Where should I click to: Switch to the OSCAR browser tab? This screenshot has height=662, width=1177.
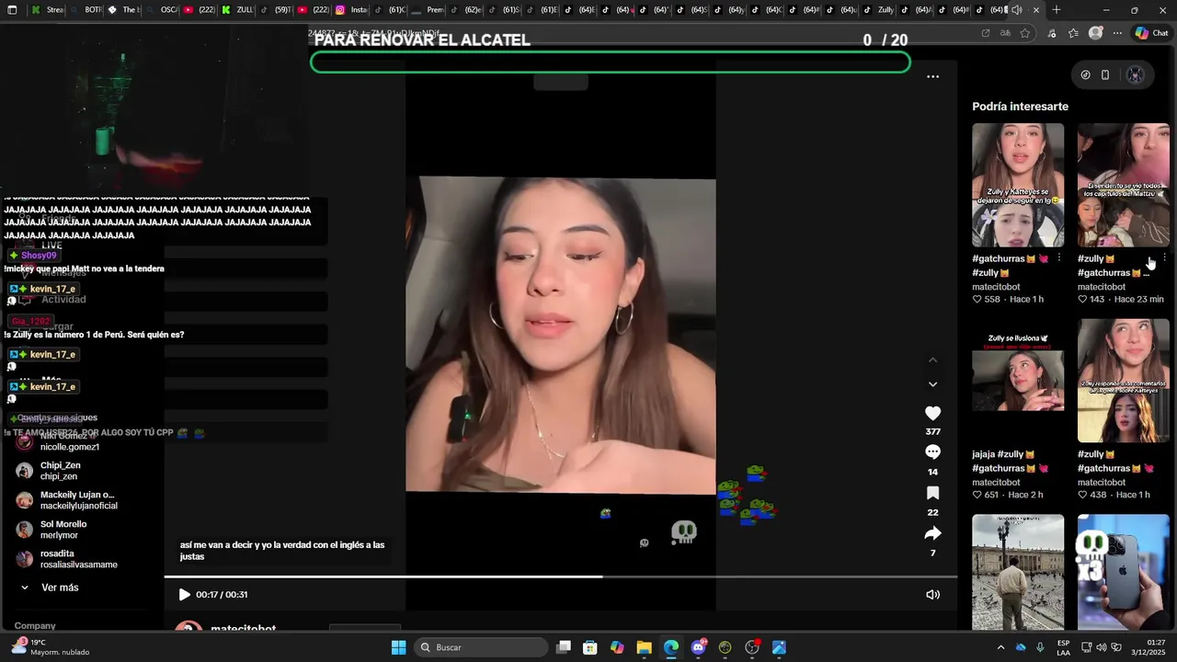pos(162,10)
